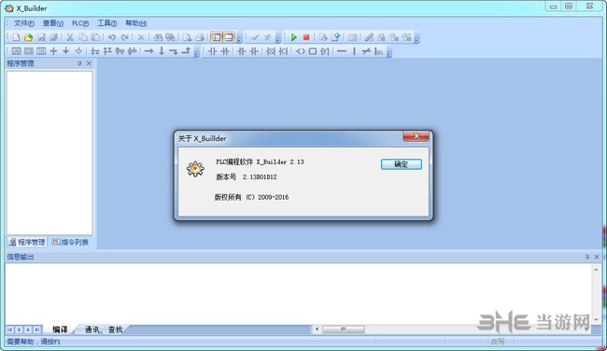Click the double checkmark compile-all icon
The image size is (607, 351).
267,37
